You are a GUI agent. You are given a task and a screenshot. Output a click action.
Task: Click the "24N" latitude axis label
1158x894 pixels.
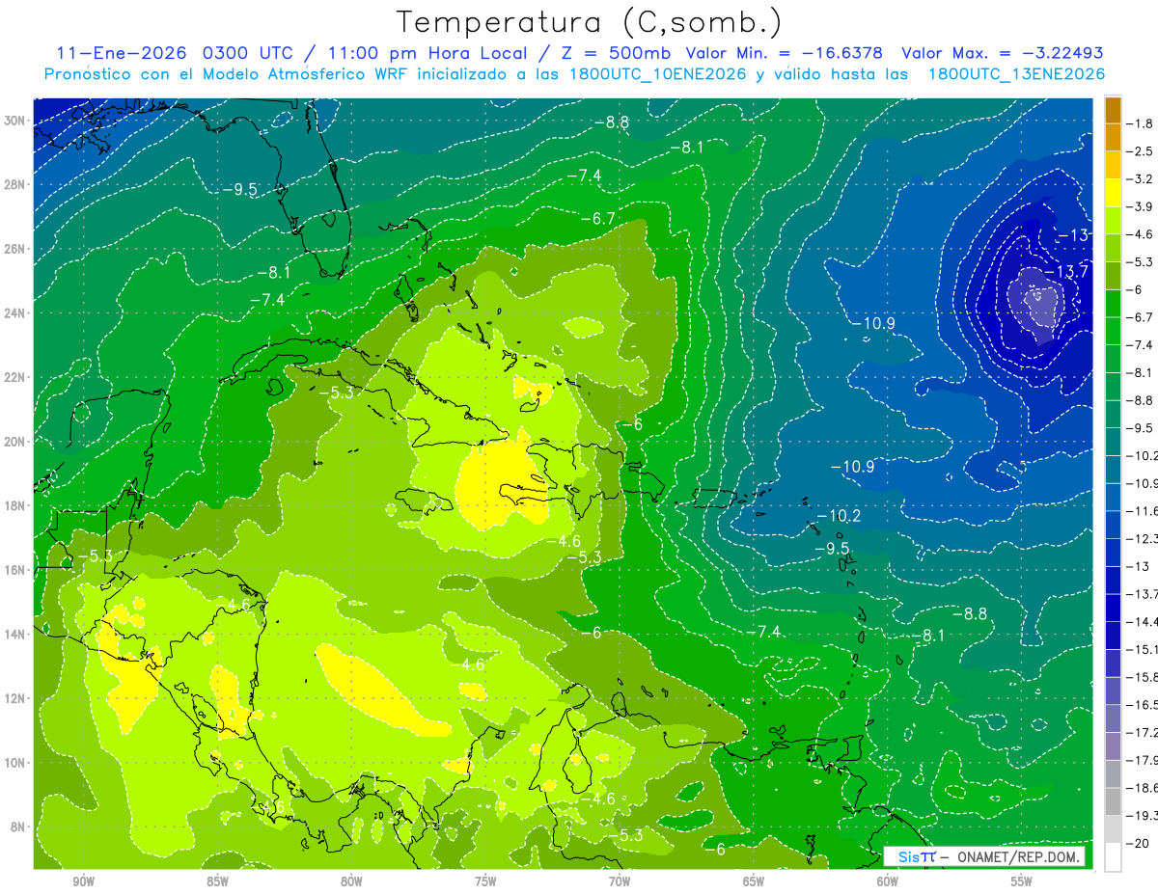[x=14, y=313]
